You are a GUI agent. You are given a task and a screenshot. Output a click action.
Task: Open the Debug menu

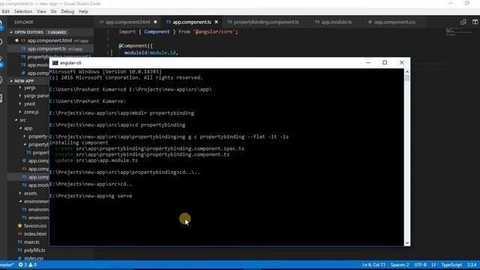click(x=67, y=11)
